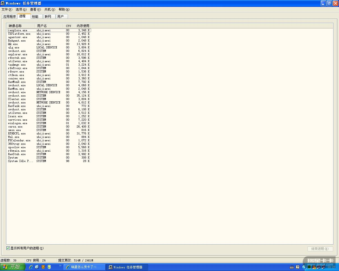Select the lsass.exe process row
This screenshot has height=271, width=339.
(x=49, y=116)
